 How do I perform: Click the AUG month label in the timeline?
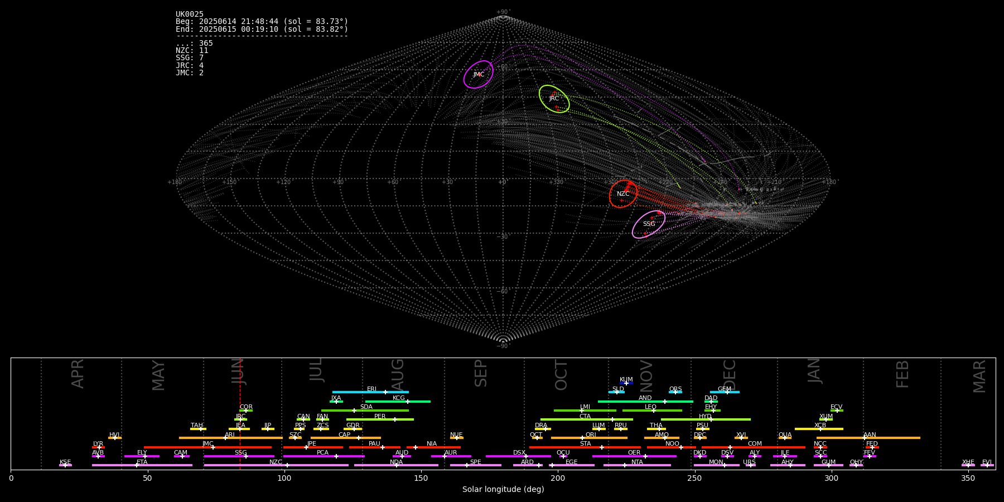397,374
